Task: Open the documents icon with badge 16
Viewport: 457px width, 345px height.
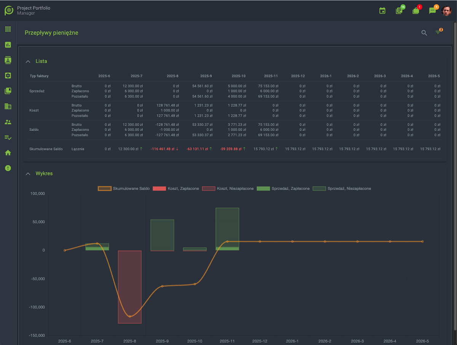Action: (399, 11)
